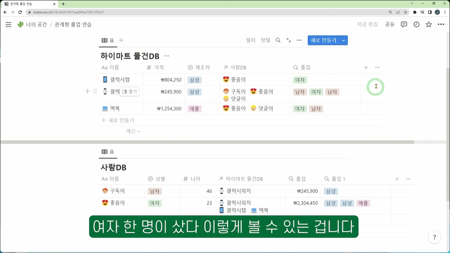Open the page comments icon
This screenshot has width=450, height=253.
404,24
